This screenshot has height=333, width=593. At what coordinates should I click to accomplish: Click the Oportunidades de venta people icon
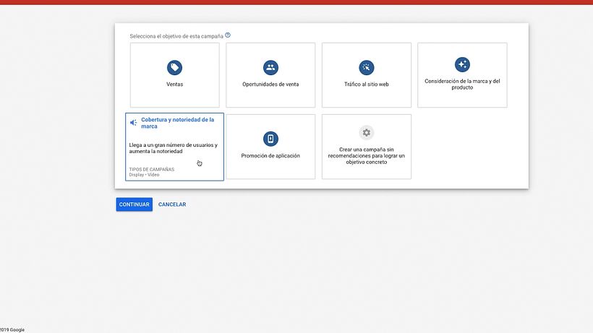pyautogui.click(x=270, y=68)
